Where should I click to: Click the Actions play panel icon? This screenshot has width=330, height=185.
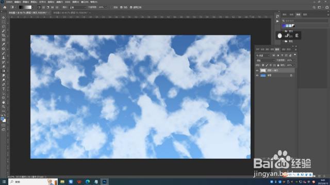[x=277, y=21]
